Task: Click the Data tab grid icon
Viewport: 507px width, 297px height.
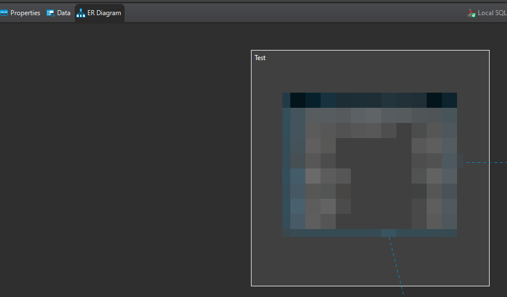Action: point(51,13)
